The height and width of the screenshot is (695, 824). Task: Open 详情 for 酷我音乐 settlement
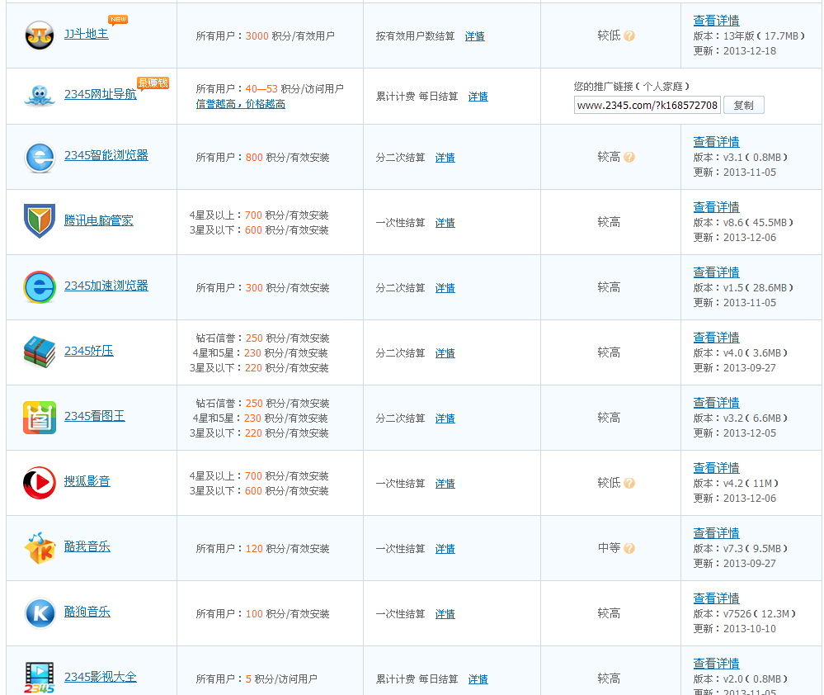point(445,549)
